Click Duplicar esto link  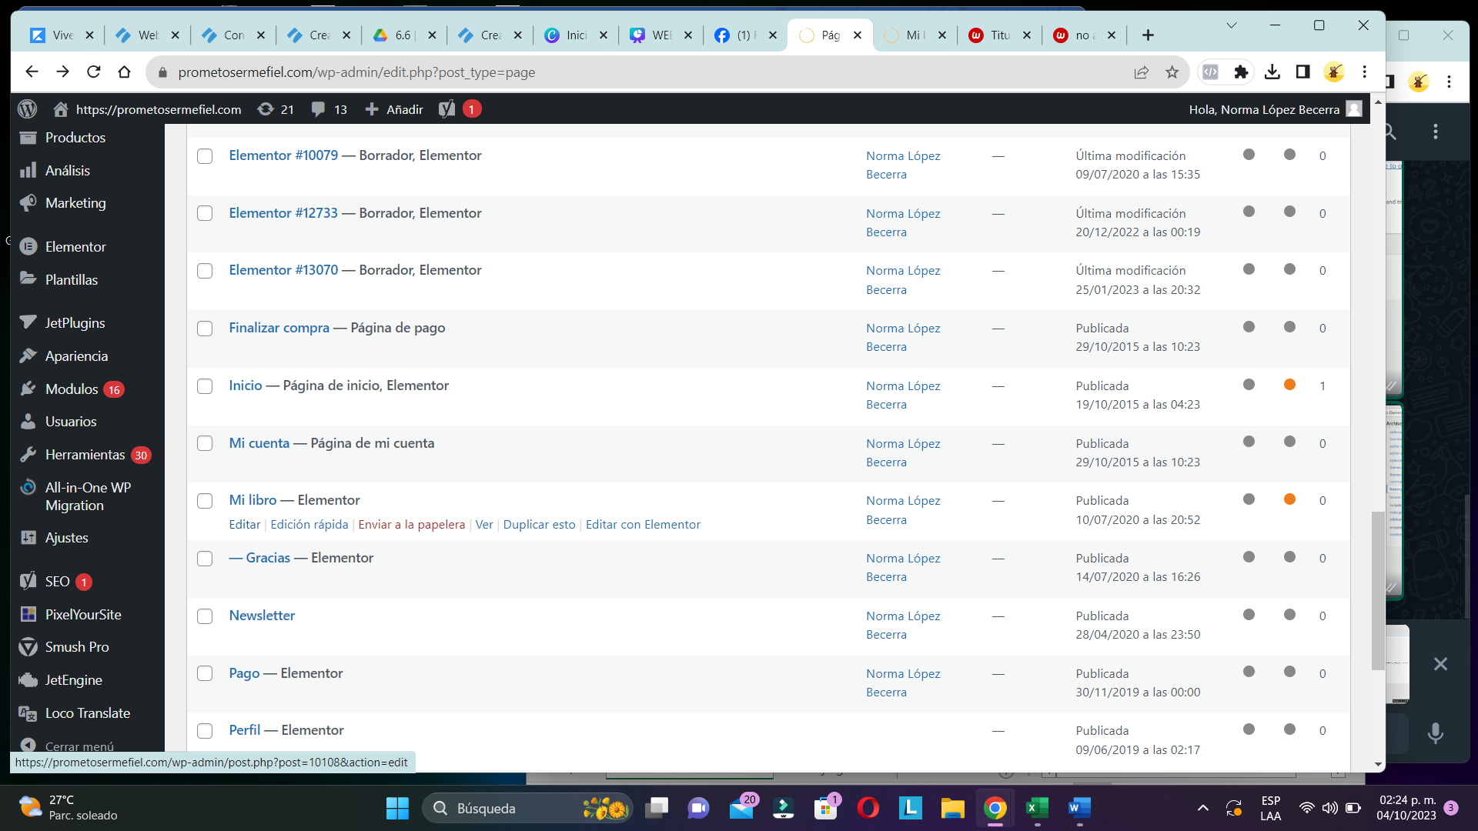point(540,525)
